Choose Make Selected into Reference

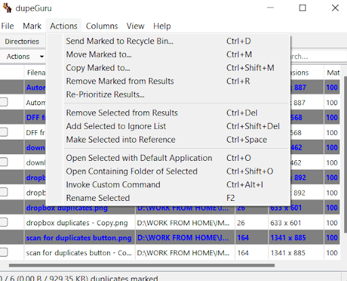point(168,140)
